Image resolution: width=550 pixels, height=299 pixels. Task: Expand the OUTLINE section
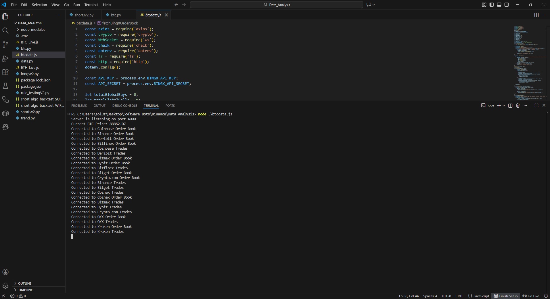click(25, 283)
